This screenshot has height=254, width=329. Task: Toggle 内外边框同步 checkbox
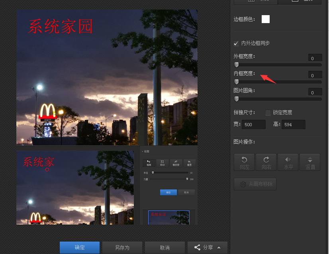[236, 43]
